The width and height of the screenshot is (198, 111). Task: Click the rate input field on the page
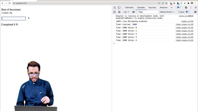[14, 18]
